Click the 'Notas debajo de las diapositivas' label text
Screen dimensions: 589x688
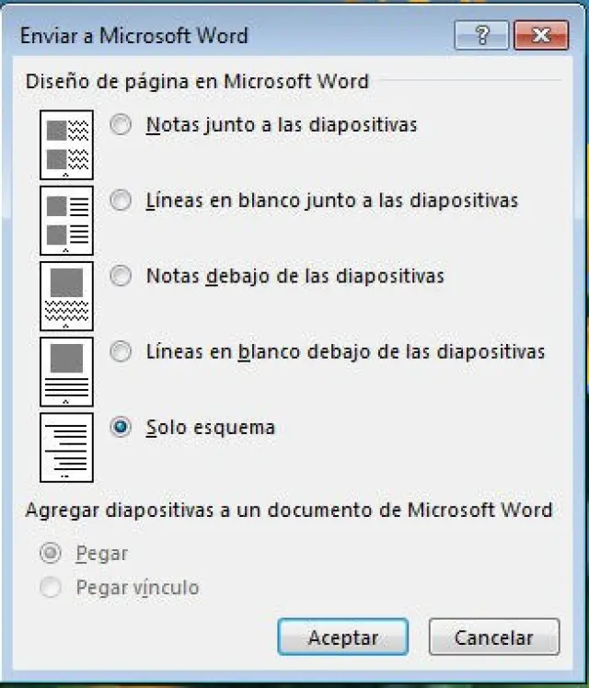pyautogui.click(x=294, y=276)
